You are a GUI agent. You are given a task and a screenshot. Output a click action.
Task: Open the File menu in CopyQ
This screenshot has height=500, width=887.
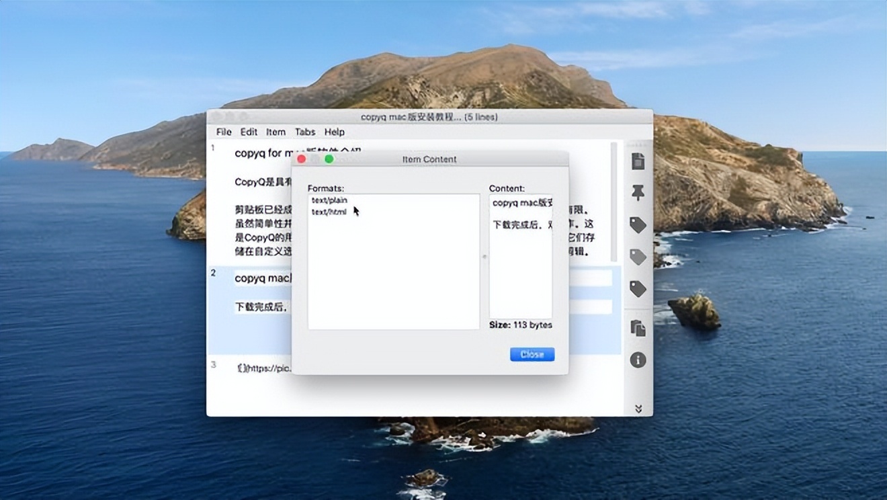[224, 132]
